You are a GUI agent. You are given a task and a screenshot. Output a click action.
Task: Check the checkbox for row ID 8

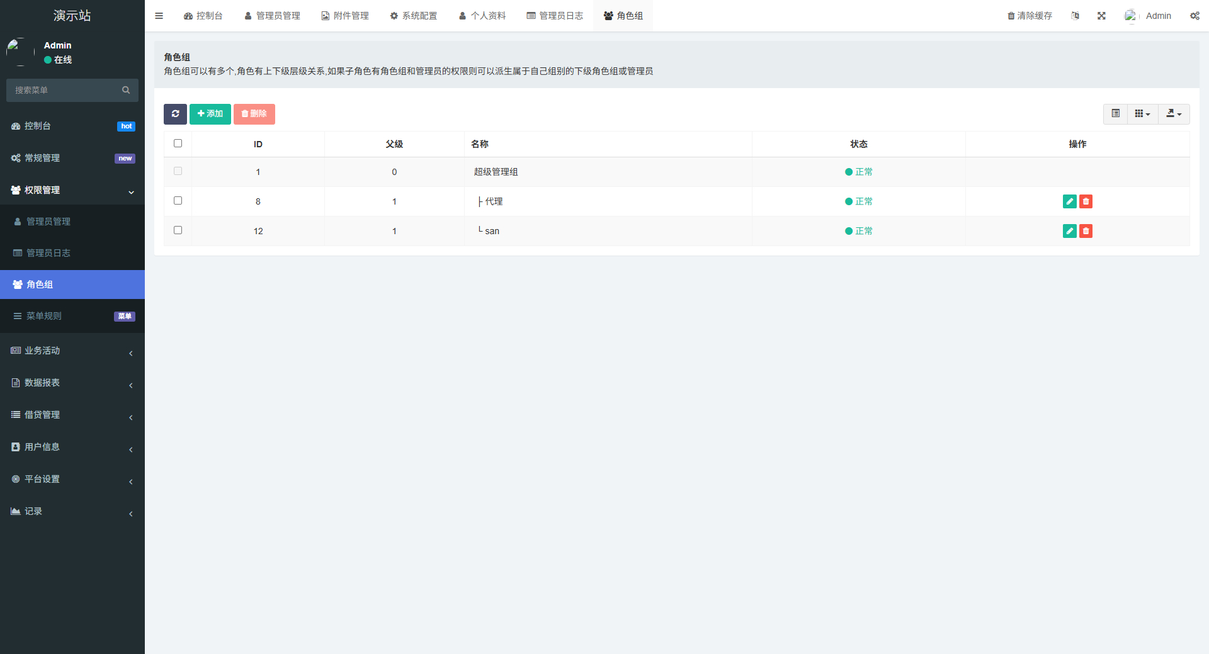[x=178, y=200]
